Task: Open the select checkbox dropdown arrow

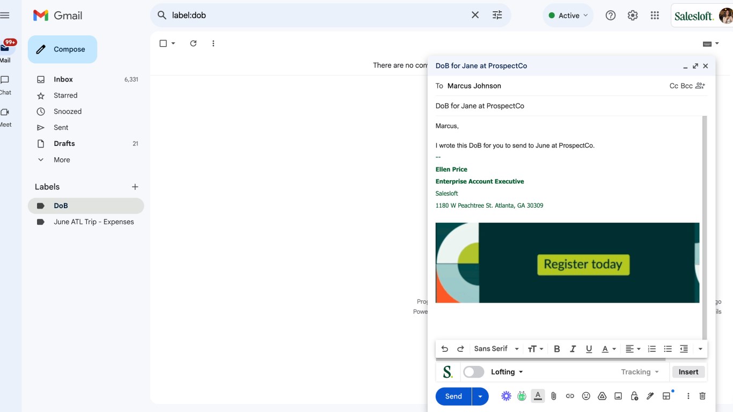Action: tap(173, 43)
